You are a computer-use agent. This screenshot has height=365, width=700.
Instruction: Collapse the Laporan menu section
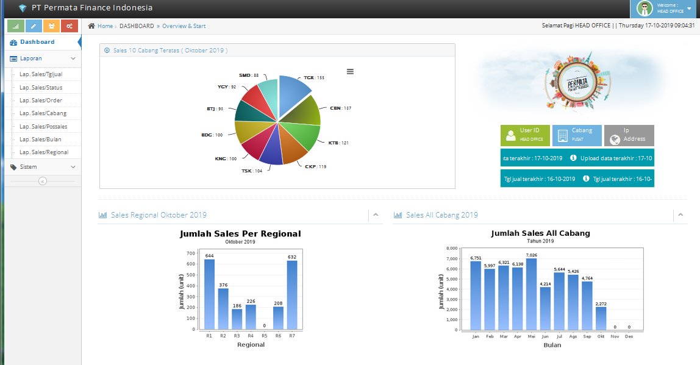[x=42, y=58]
